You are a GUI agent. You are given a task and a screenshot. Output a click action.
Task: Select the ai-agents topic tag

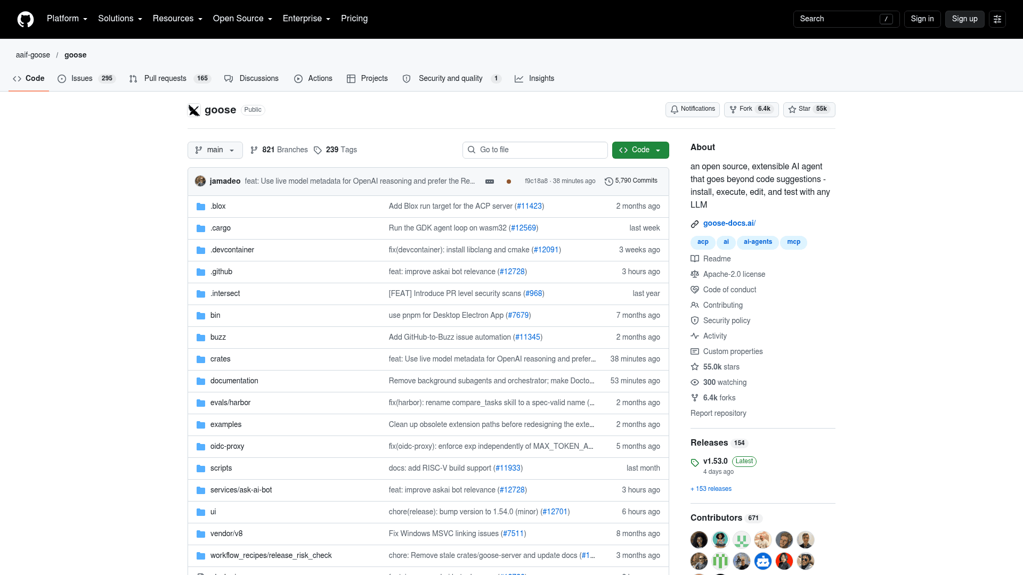click(x=758, y=242)
